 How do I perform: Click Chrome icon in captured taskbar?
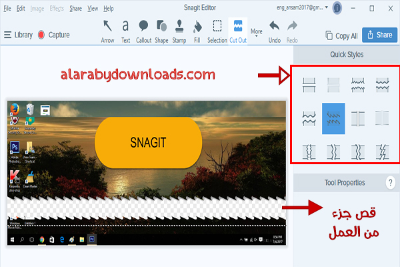pyautogui.click(x=42, y=240)
